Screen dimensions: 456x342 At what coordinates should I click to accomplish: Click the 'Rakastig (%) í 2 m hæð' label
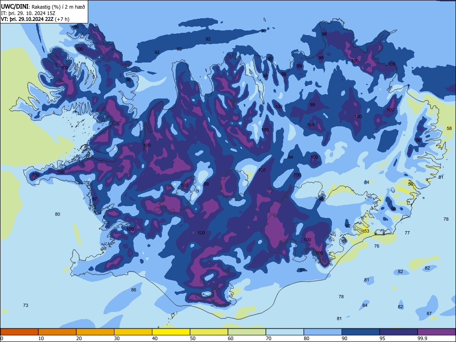58,7
